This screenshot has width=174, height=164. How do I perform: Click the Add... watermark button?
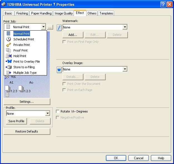73,35
